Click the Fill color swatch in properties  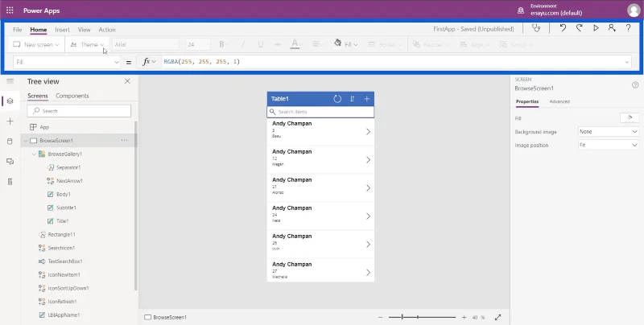(x=630, y=118)
